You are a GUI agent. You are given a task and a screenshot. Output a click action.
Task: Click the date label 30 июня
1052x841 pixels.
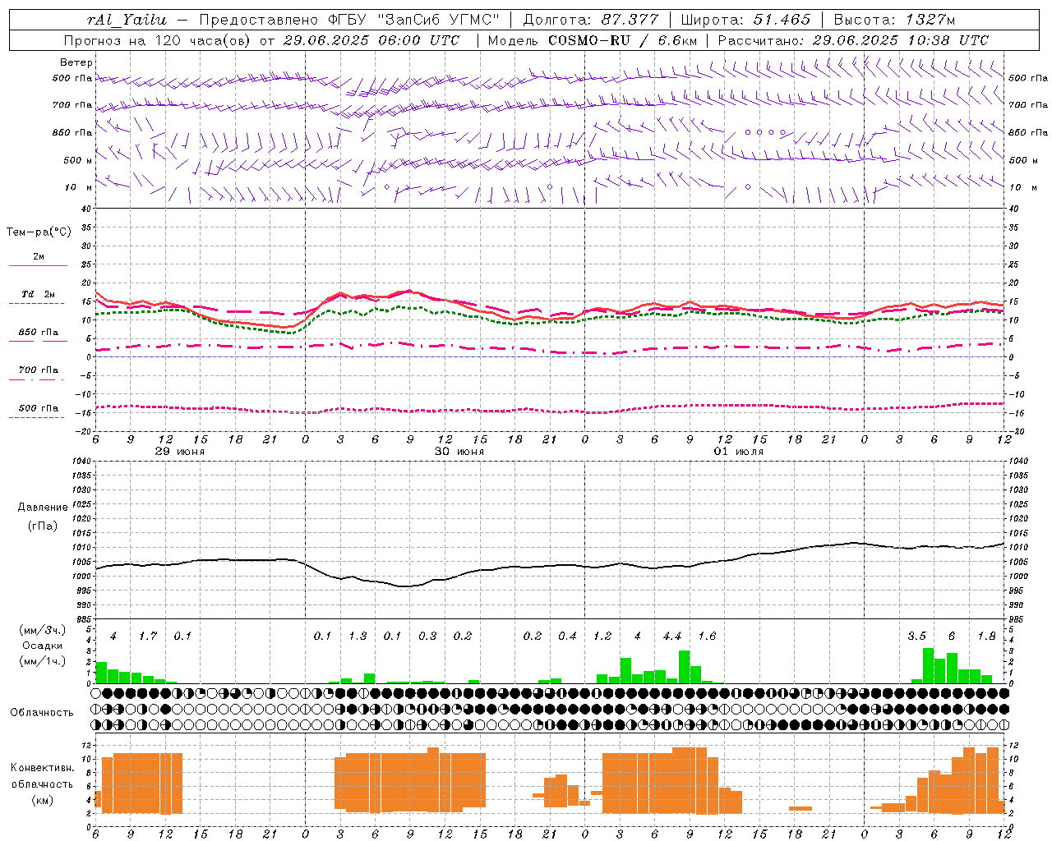coord(459,452)
